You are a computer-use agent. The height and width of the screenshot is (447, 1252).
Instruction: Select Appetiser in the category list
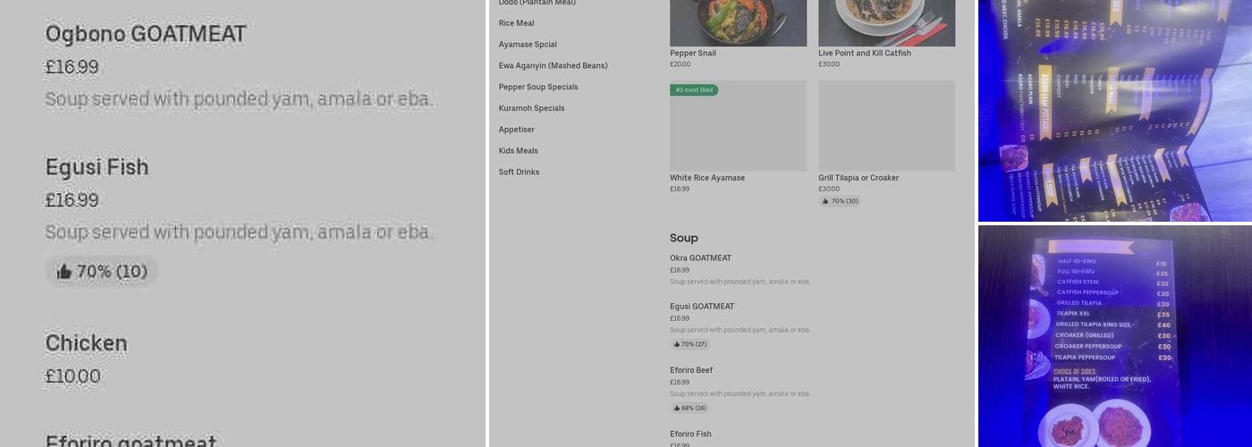click(516, 130)
